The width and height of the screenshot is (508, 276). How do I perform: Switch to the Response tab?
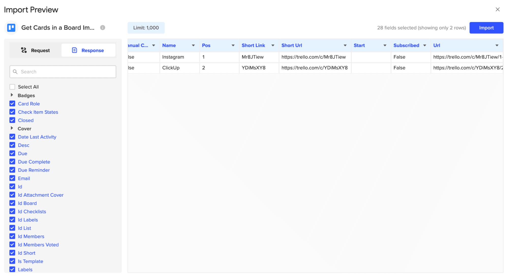tap(88, 50)
